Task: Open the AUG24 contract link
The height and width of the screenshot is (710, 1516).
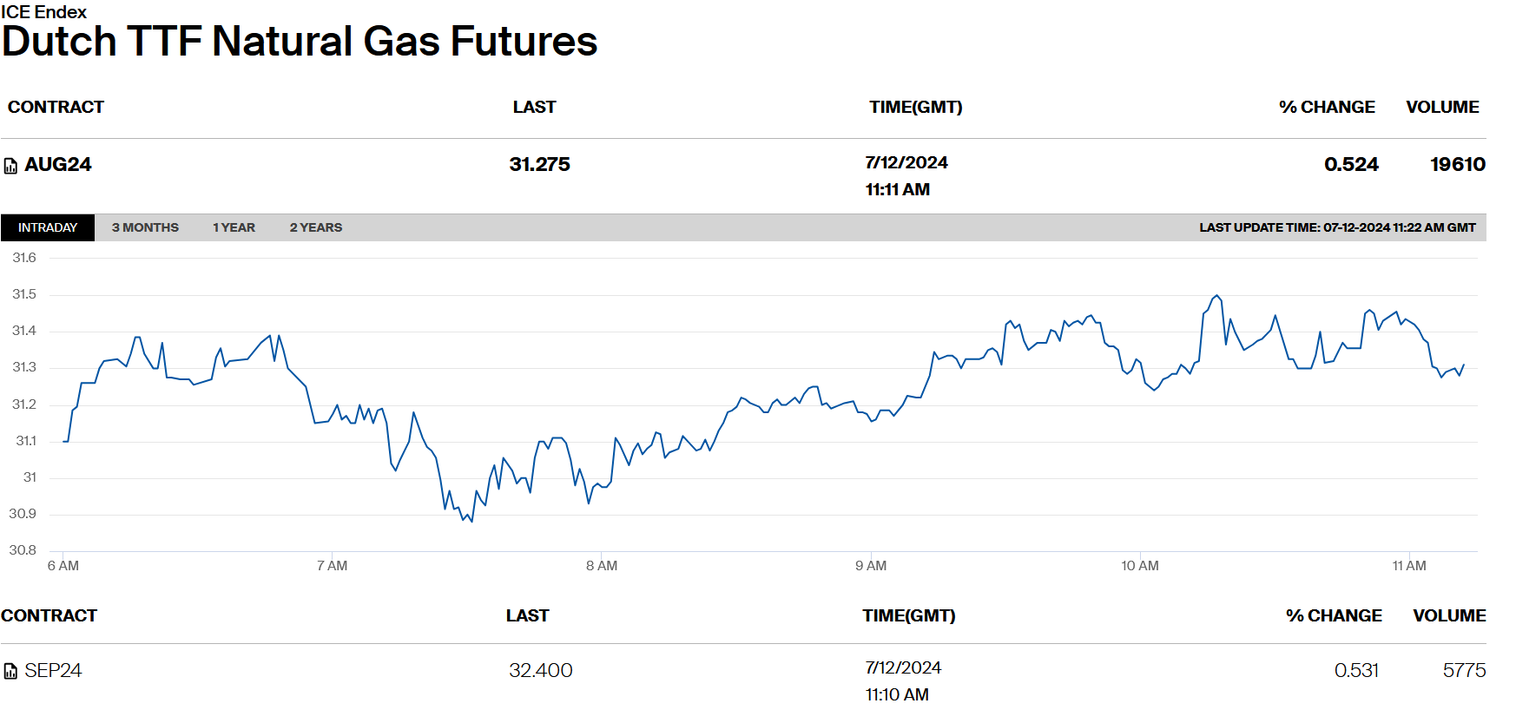Action: [x=58, y=165]
